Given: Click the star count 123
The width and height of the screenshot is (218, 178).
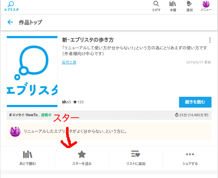Looking at the screenshot, I should point(78,102).
